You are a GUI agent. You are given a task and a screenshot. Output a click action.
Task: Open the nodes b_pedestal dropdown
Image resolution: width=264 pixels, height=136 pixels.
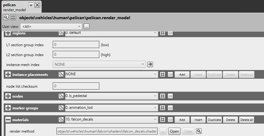tap(111, 96)
